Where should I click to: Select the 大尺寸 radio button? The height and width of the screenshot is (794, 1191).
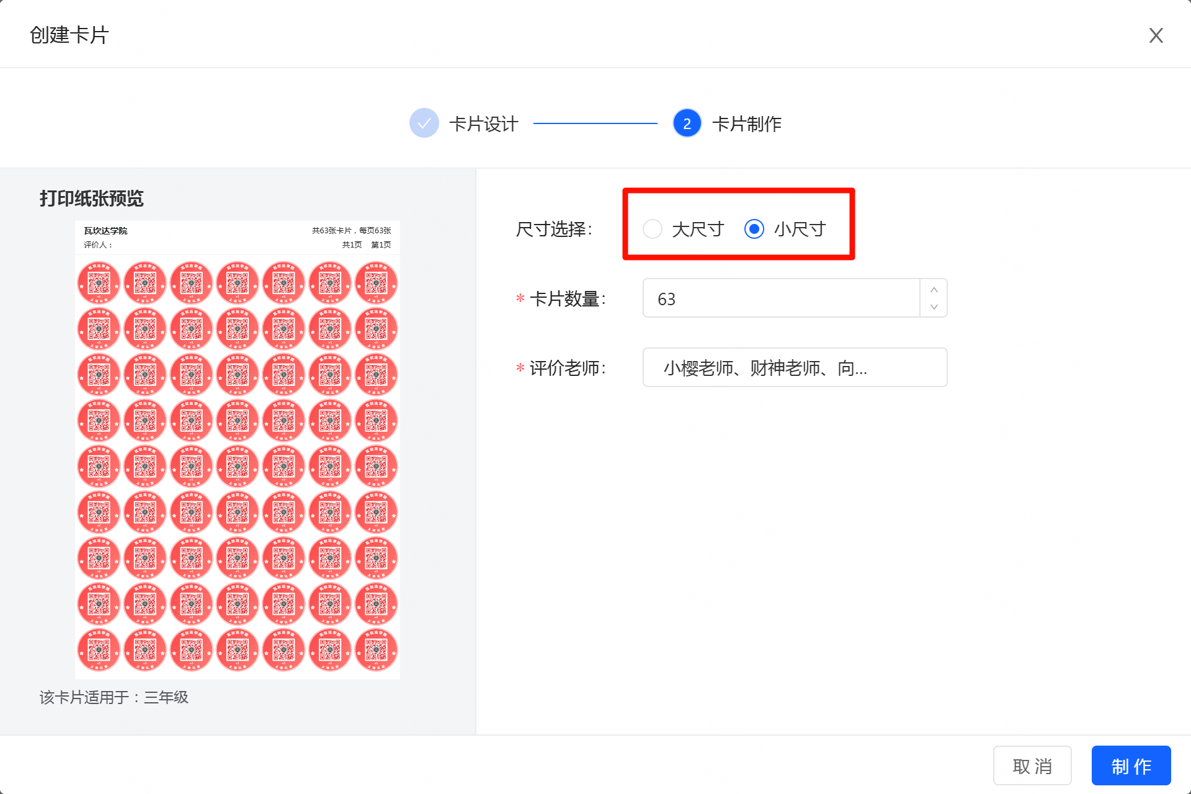pos(653,229)
